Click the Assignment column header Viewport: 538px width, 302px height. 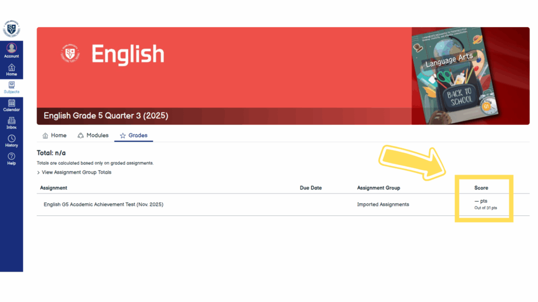point(54,188)
